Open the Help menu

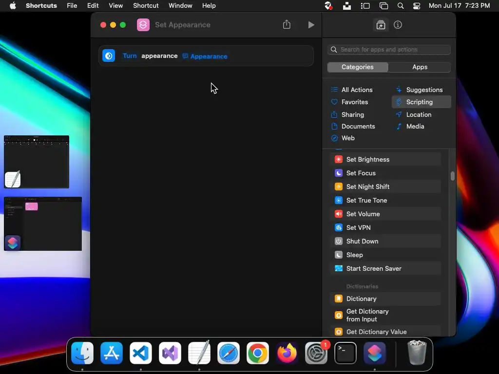[x=209, y=6]
